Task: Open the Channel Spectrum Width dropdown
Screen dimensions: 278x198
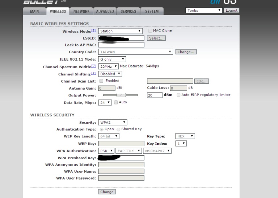Action: pyautogui.click(x=108, y=67)
